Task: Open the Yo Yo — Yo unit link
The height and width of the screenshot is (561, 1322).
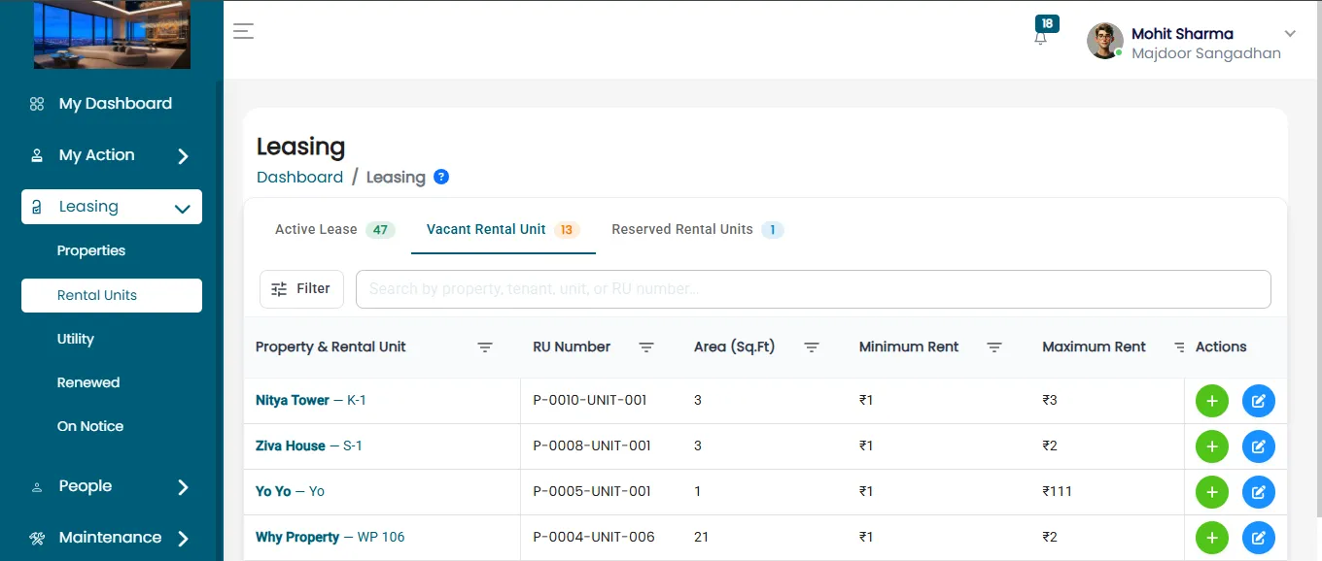Action: 290,491
